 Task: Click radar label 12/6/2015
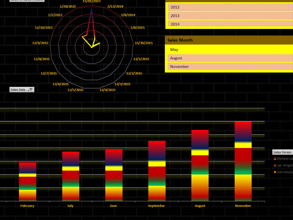tap(61, 84)
